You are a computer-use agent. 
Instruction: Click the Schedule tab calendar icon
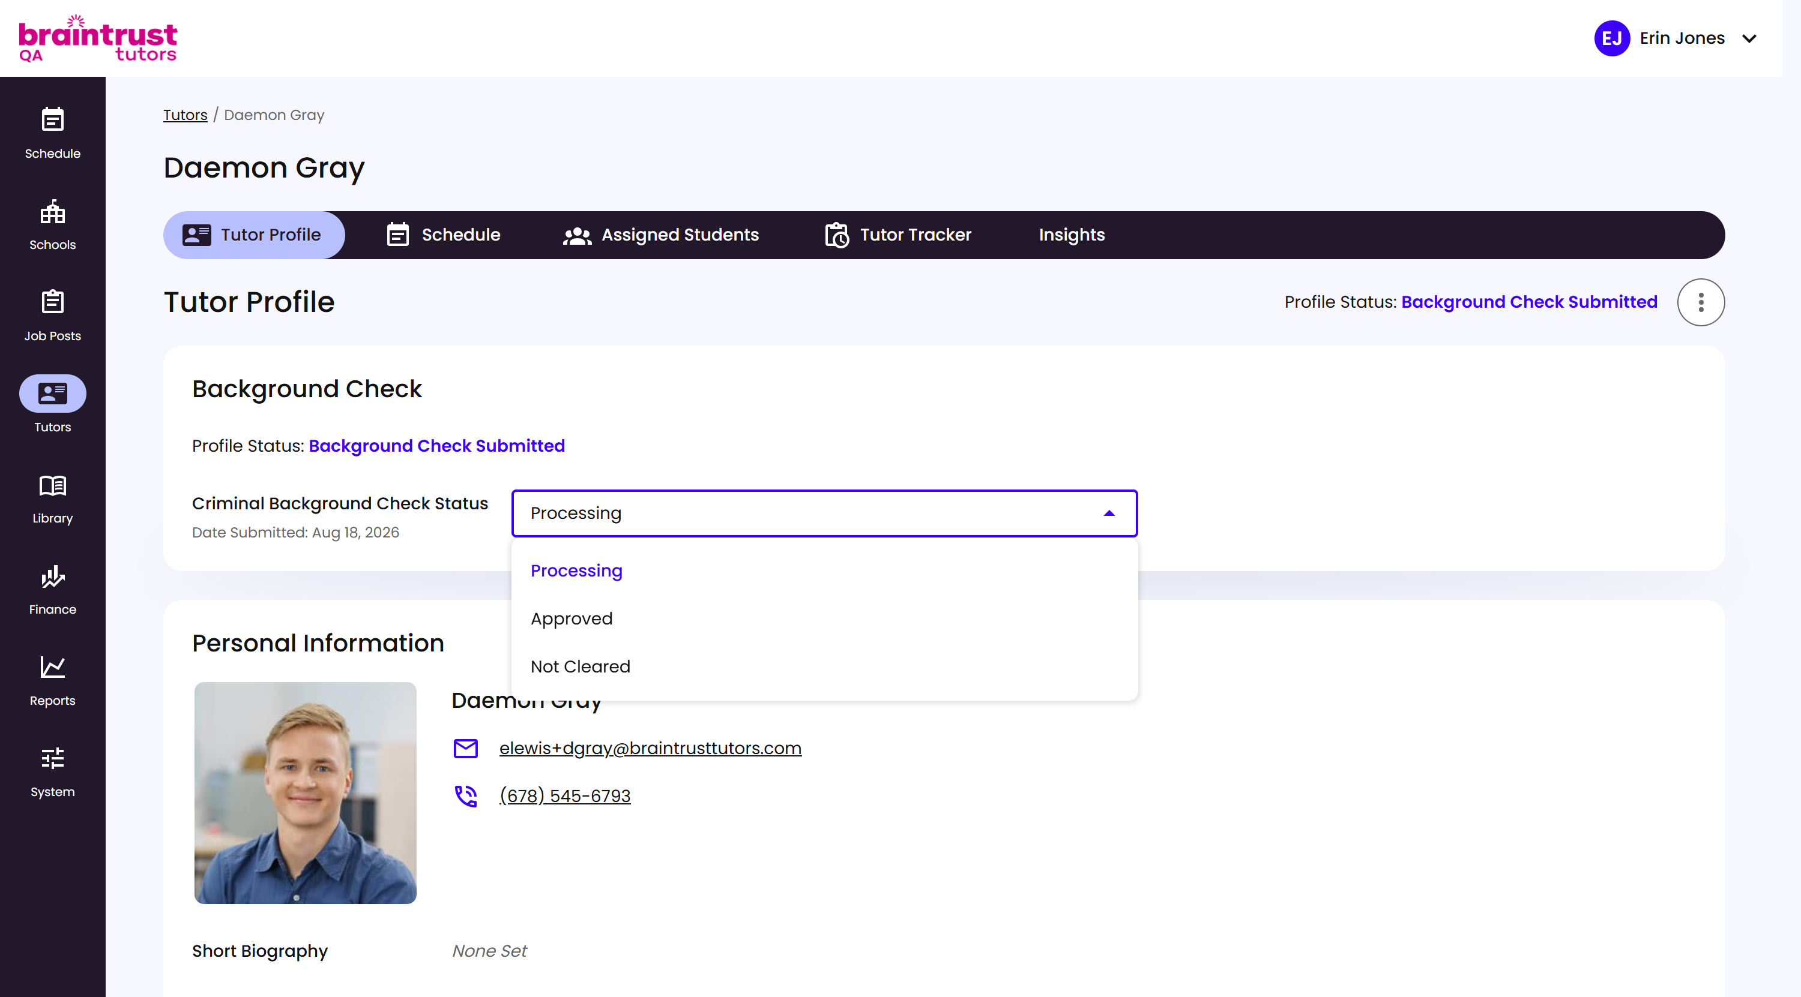click(x=398, y=235)
